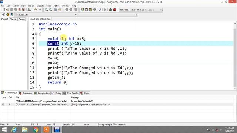The image size is (237, 133).
Task: Click the return 0; statement on line 14
Action: (58, 82)
